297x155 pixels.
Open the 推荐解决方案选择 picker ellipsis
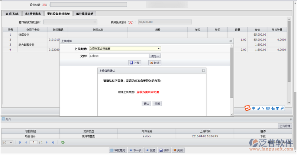pyautogui.click(x=95, y=22)
